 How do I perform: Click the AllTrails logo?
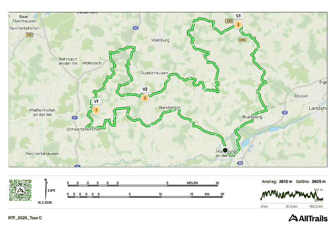click(x=308, y=218)
